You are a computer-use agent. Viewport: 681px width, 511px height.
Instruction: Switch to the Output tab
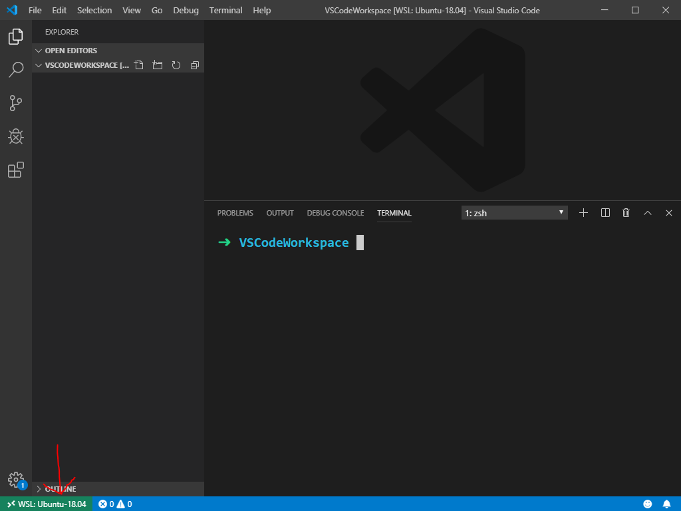pos(280,213)
